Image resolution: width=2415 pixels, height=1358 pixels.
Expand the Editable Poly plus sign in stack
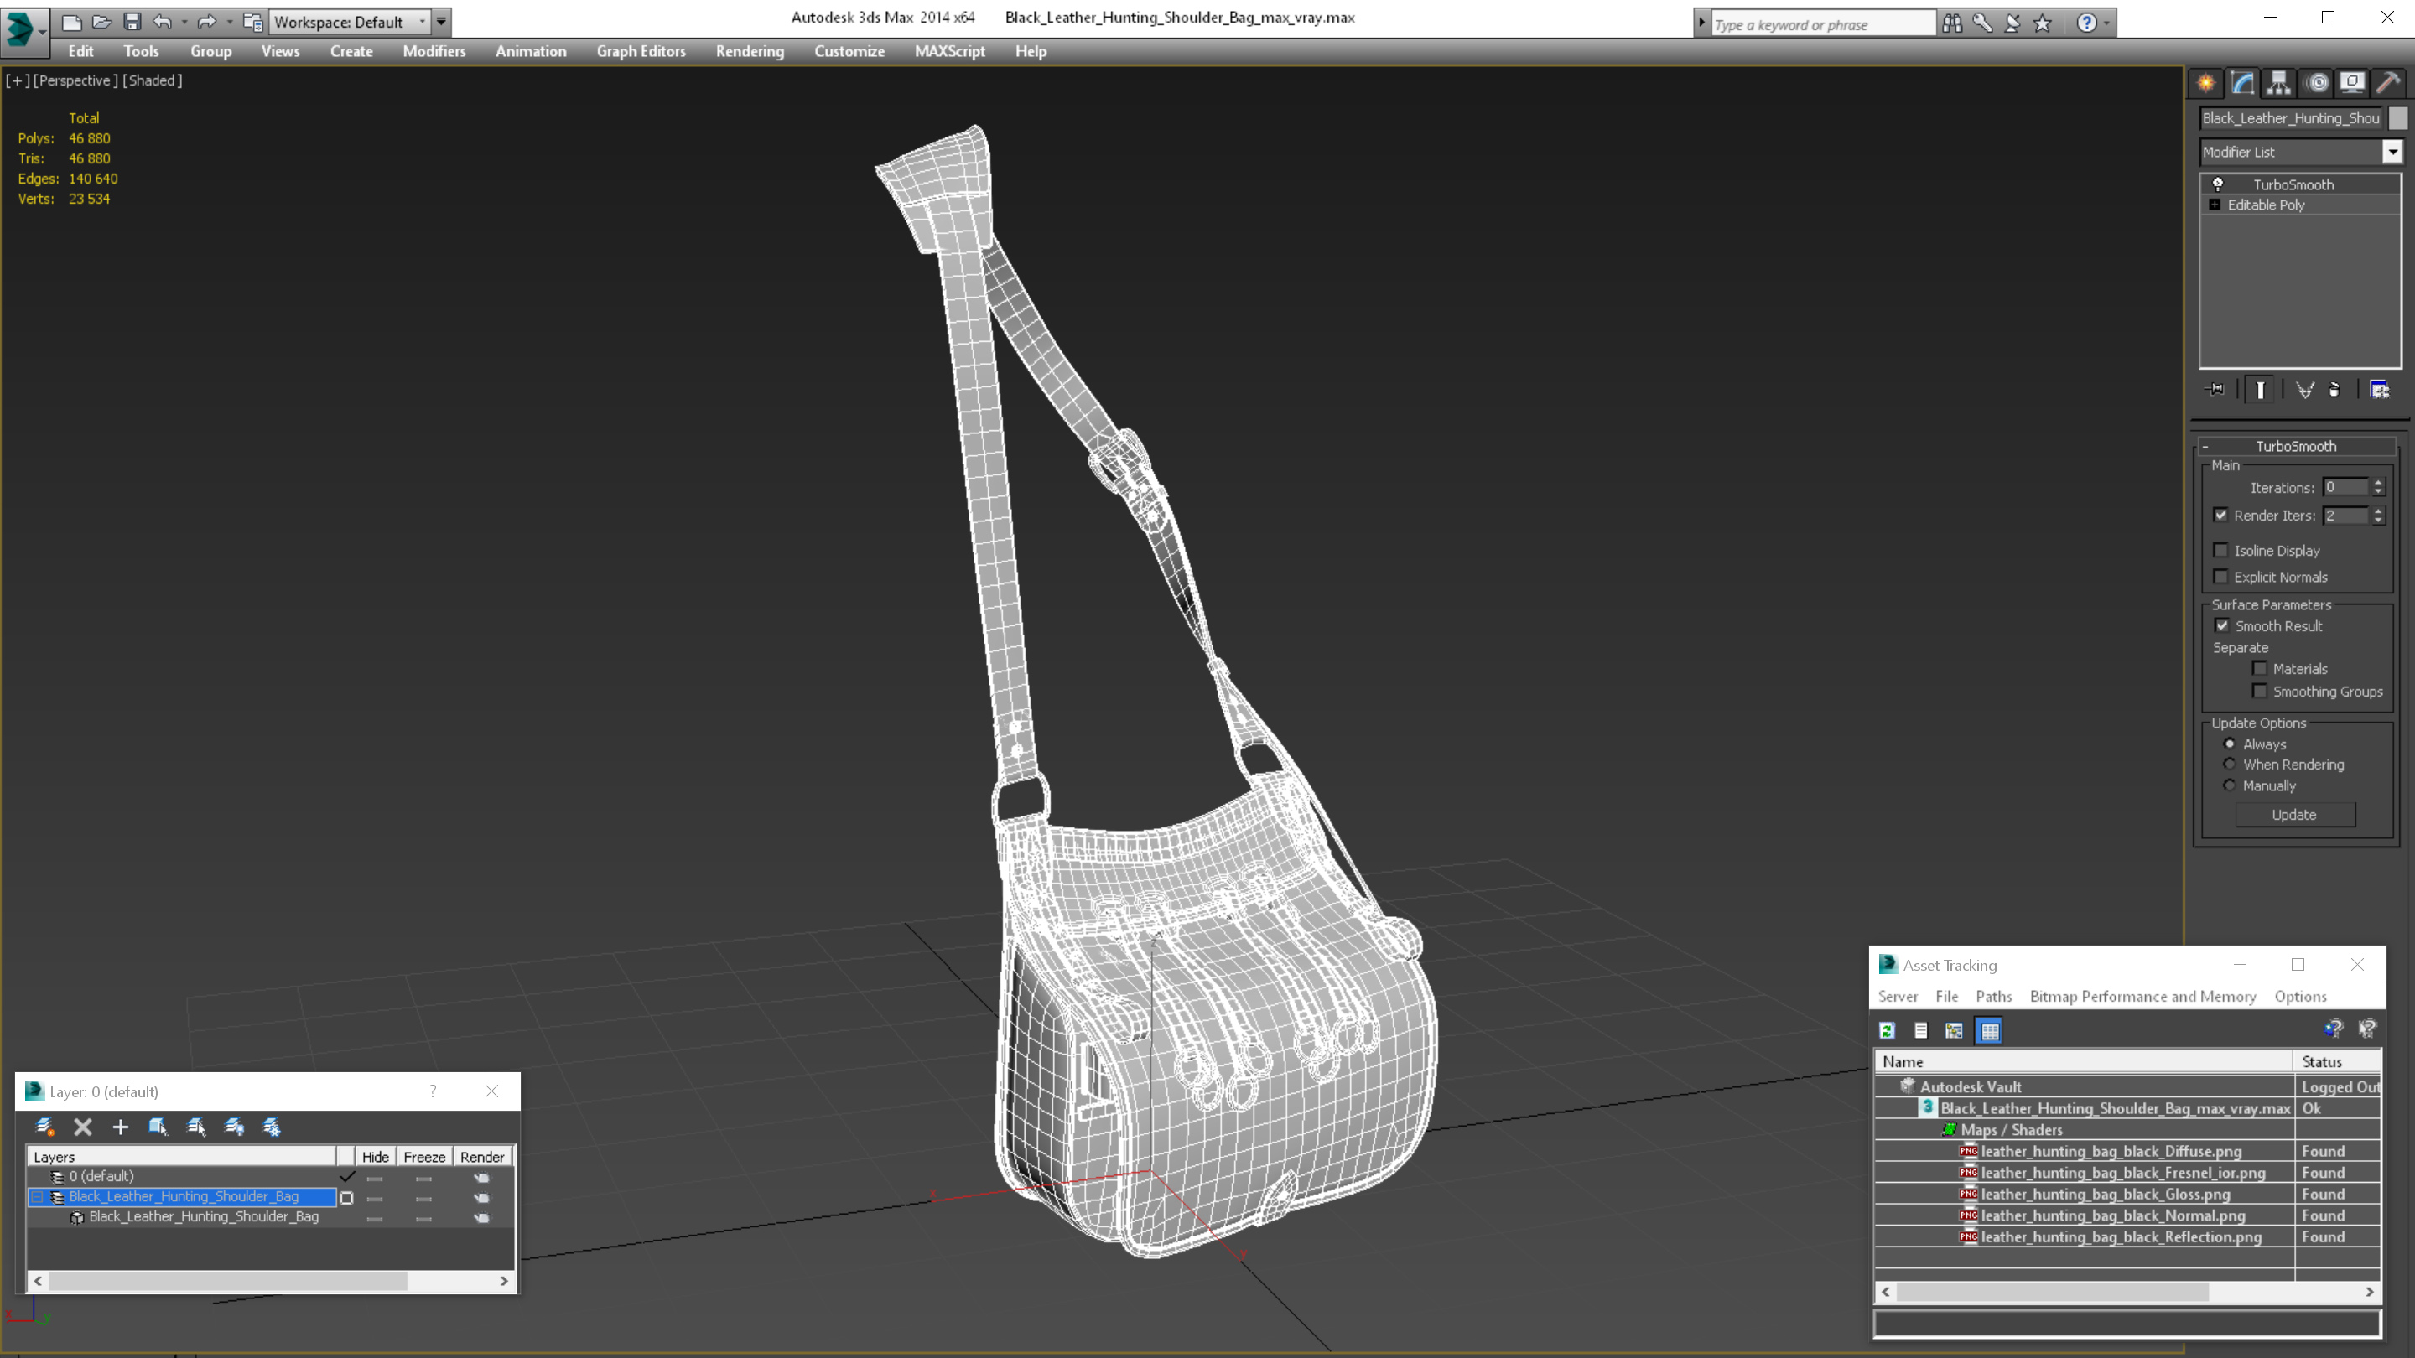point(2215,205)
